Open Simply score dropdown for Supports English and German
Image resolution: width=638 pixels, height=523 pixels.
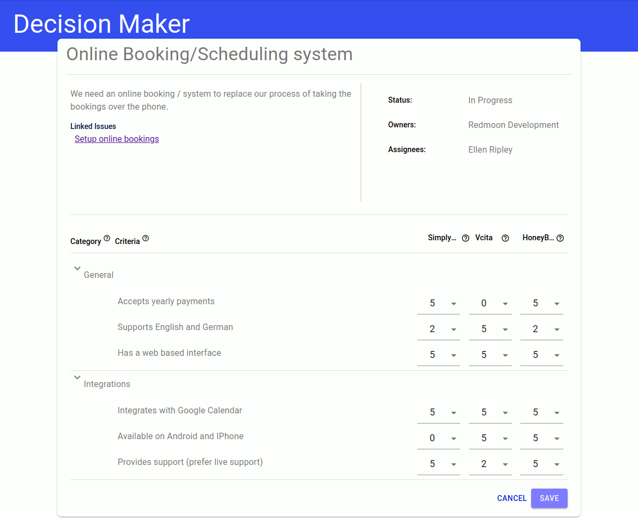click(438, 329)
